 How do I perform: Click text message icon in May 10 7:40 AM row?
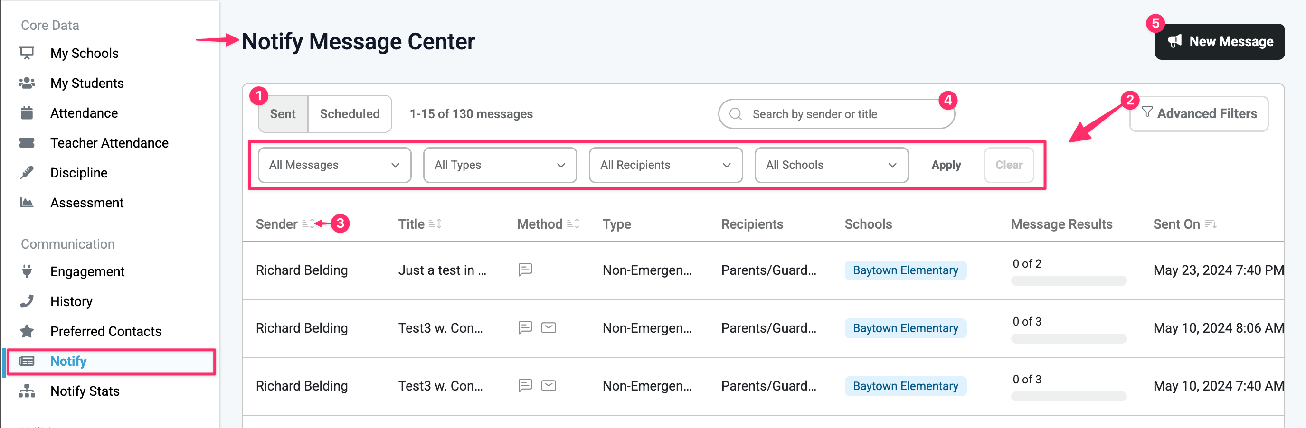[x=525, y=385]
